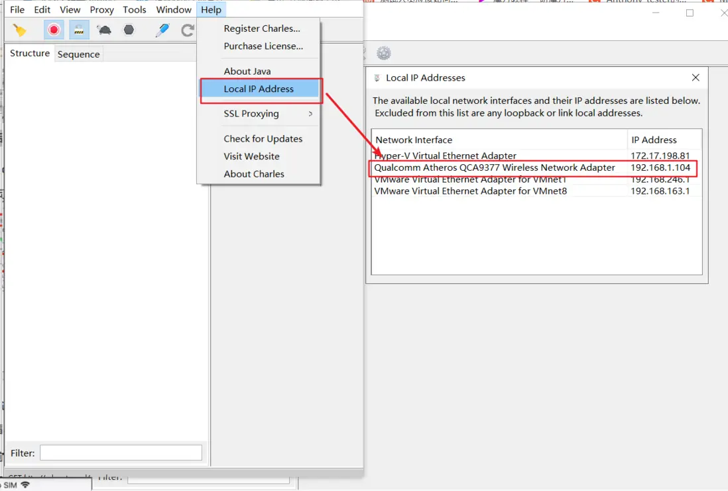Click the Wi-Fi status icon near SIM
This screenshot has height=491, width=728.
[25, 485]
